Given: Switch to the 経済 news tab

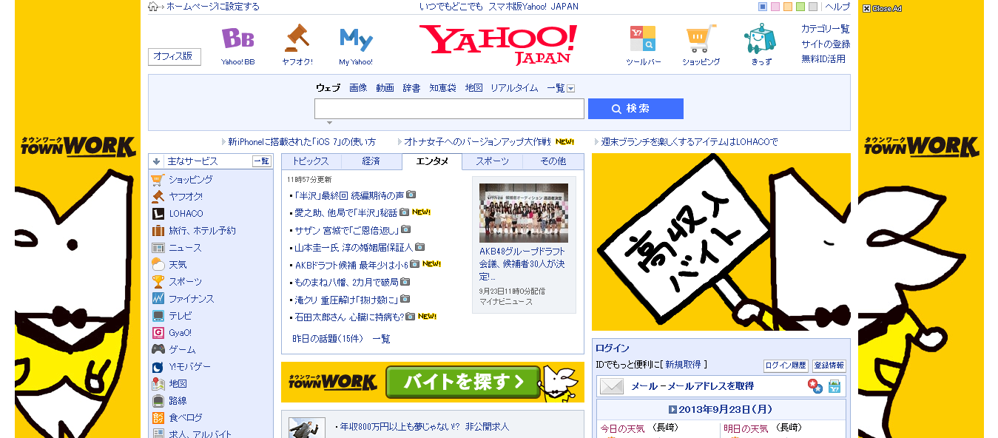Looking at the screenshot, I should pos(371,161).
